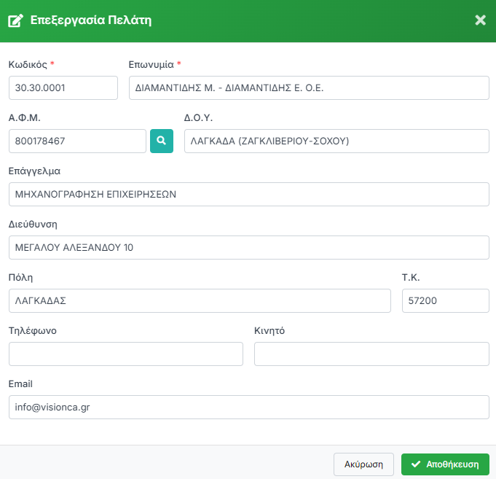The image size is (496, 479).
Task: Click the Διεύθυνση address field
Action: click(x=248, y=248)
